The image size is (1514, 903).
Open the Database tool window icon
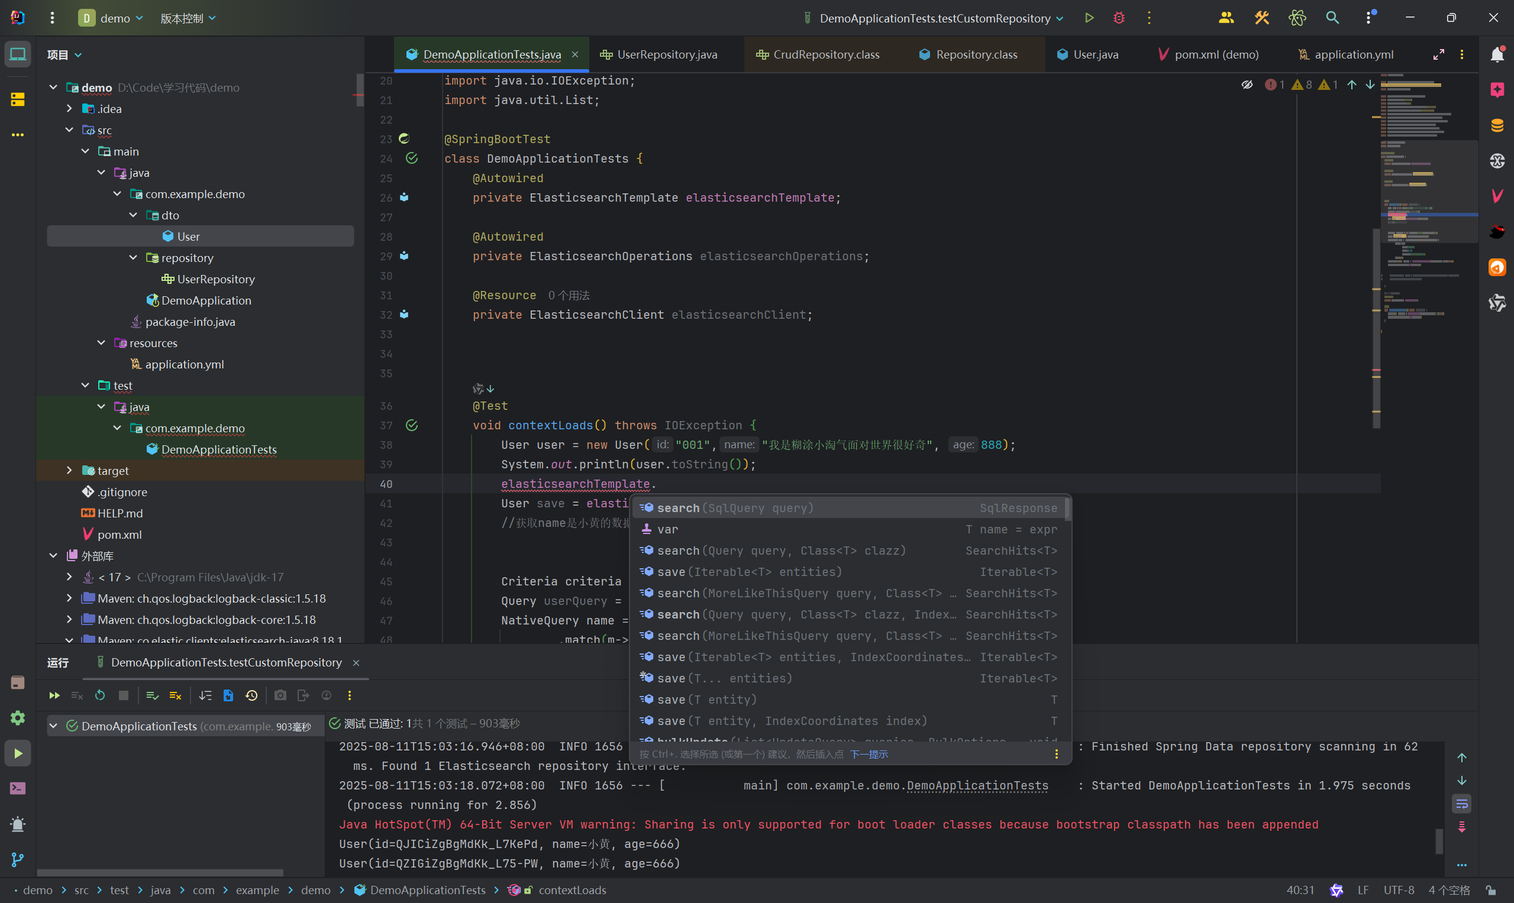(x=1497, y=125)
